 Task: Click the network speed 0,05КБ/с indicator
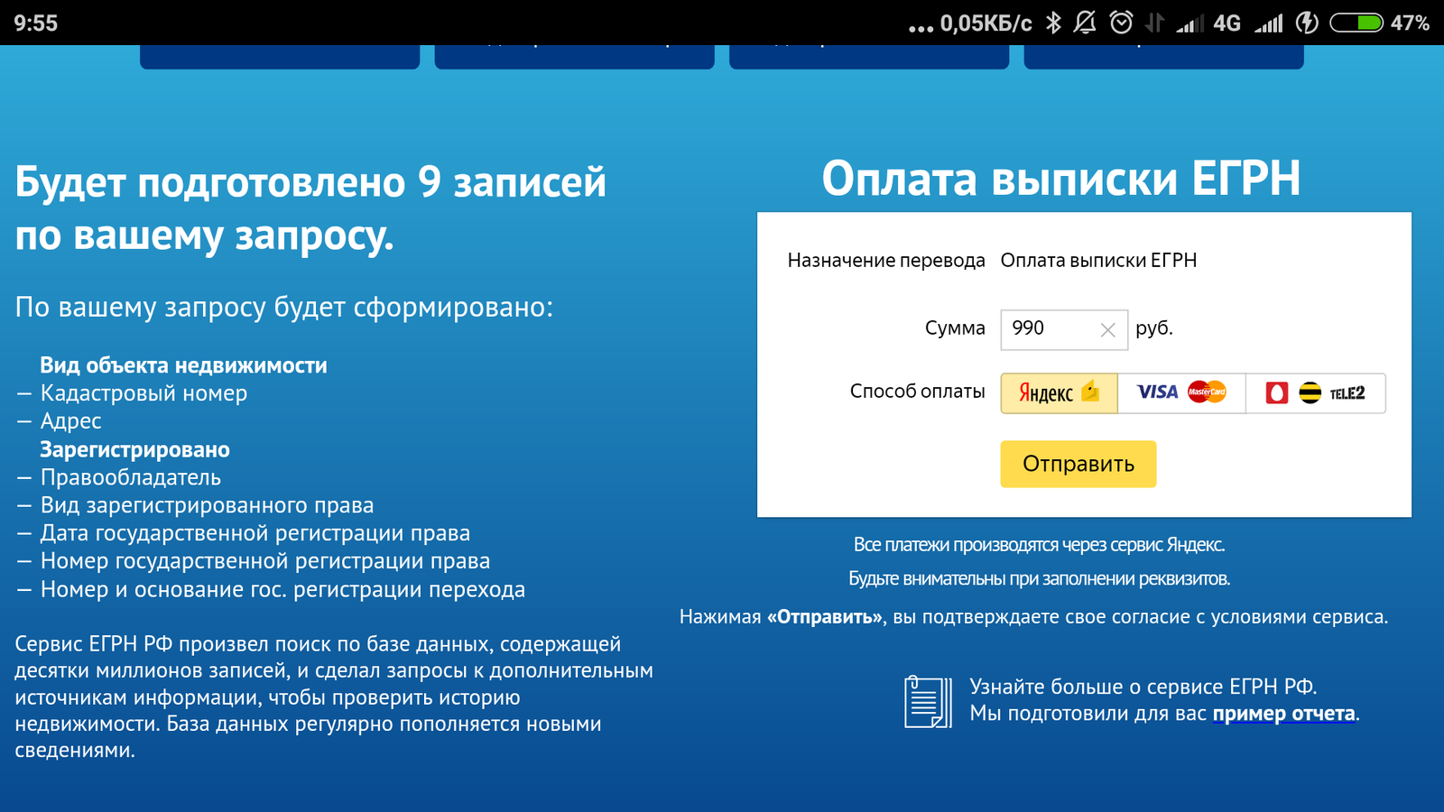coord(986,23)
